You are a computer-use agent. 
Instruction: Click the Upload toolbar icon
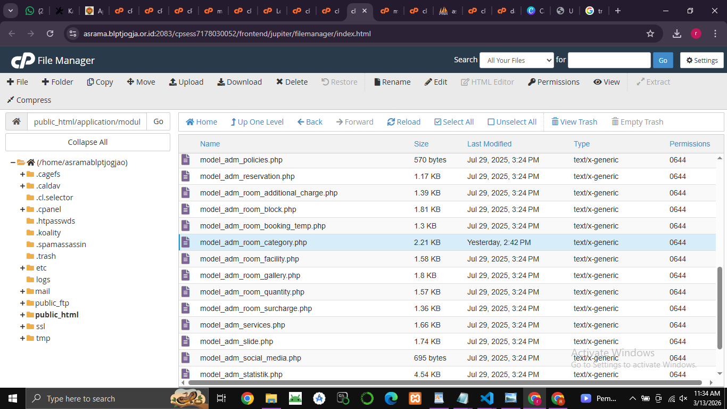173,82
